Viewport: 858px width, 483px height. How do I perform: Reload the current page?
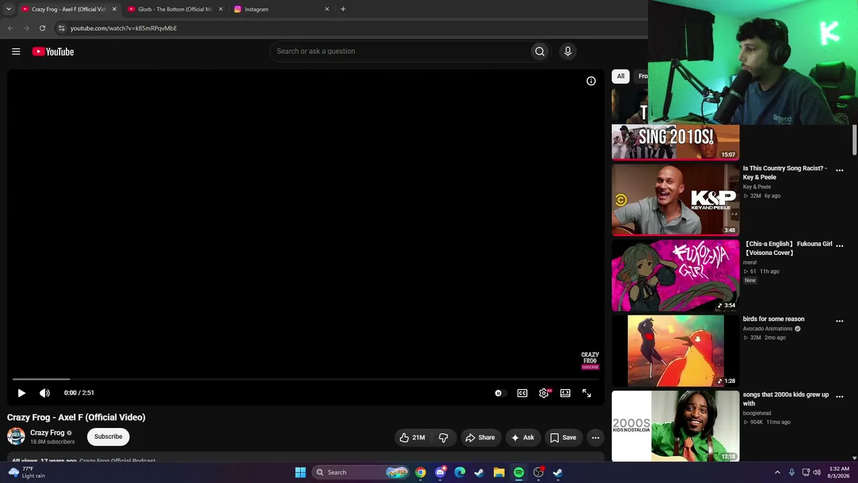point(42,28)
